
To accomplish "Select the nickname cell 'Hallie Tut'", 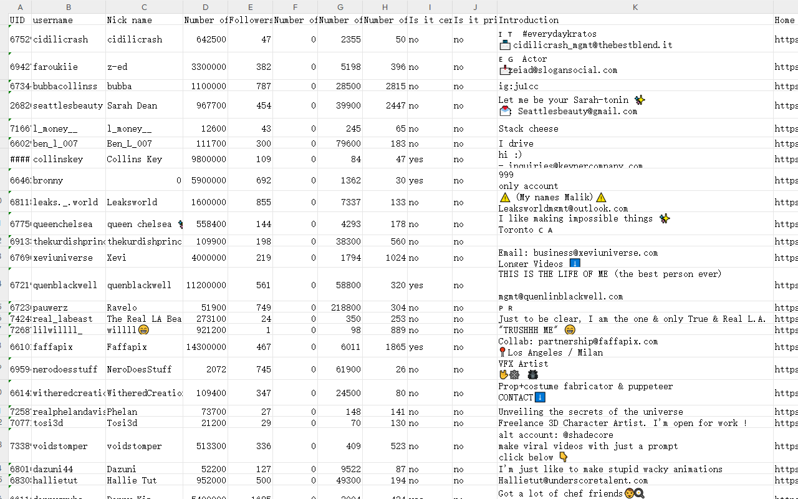I will [144, 480].
